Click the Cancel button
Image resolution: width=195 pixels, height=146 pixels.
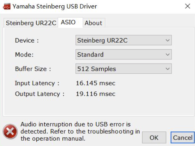click(x=183, y=137)
